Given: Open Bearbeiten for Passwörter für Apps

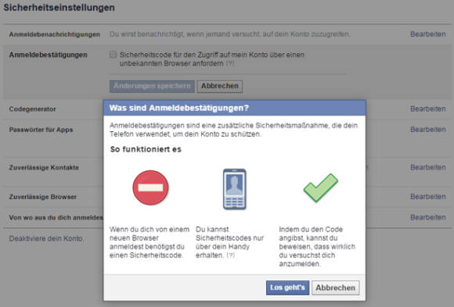Looking at the screenshot, I should (428, 130).
